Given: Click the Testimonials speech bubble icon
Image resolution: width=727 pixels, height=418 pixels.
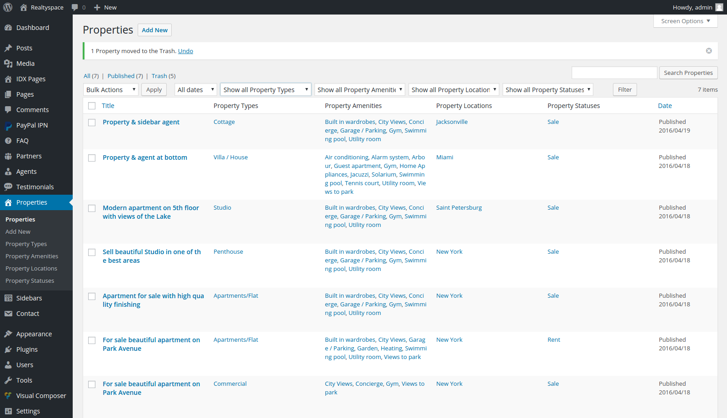Looking at the screenshot, I should pos(8,187).
